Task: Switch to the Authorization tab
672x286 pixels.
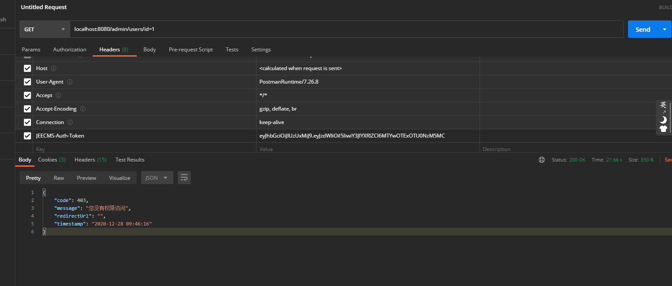Action: tap(70, 50)
